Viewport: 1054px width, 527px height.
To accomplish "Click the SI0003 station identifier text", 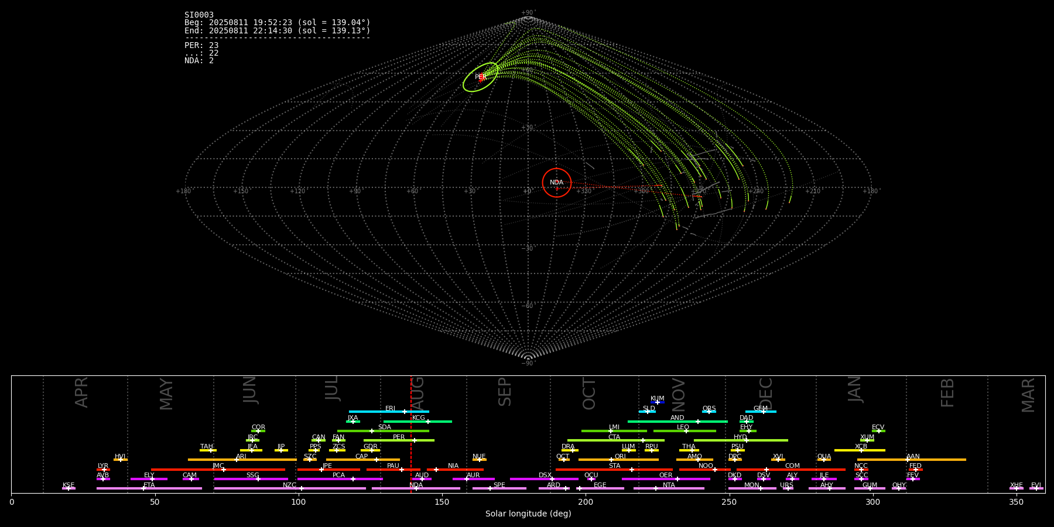I will tap(199, 15).
